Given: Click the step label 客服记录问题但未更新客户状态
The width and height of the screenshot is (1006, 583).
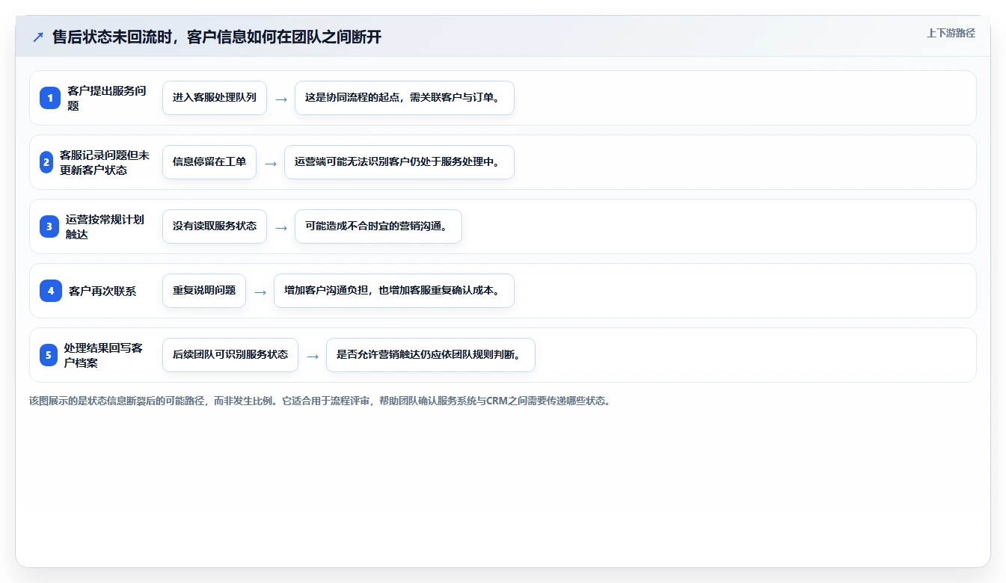Looking at the screenshot, I should point(105,162).
